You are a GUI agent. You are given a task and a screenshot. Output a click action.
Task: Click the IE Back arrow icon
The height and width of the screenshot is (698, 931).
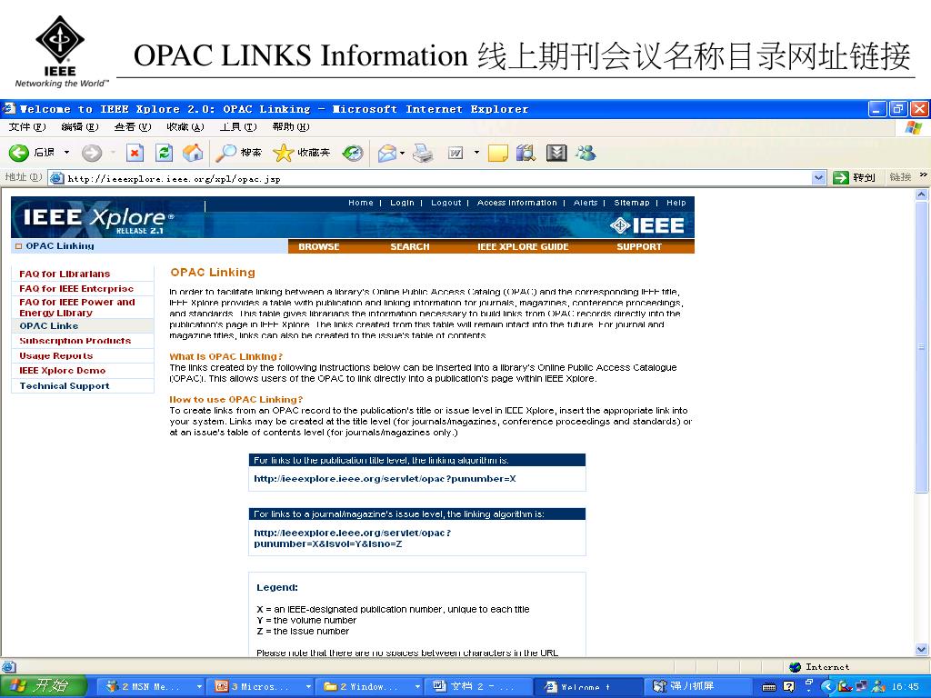tap(18, 153)
